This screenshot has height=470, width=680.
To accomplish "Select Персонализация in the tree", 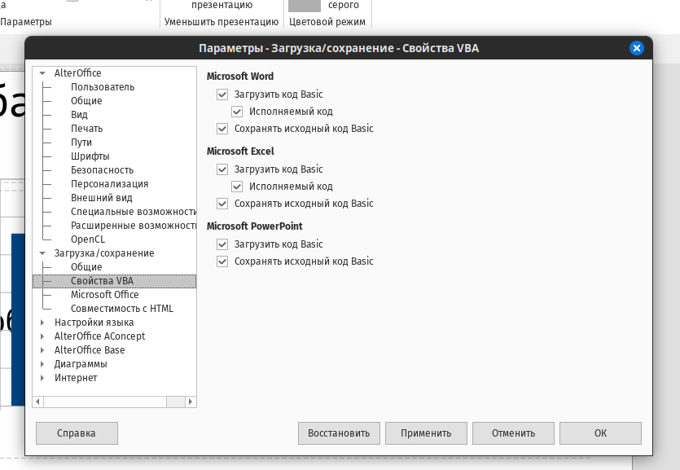I will tap(110, 184).
